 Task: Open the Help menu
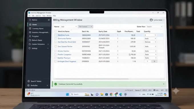(54, 16)
